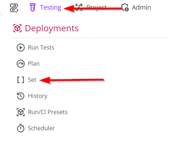
Task: Open the Run Tests menu entry
Action: pos(35,47)
